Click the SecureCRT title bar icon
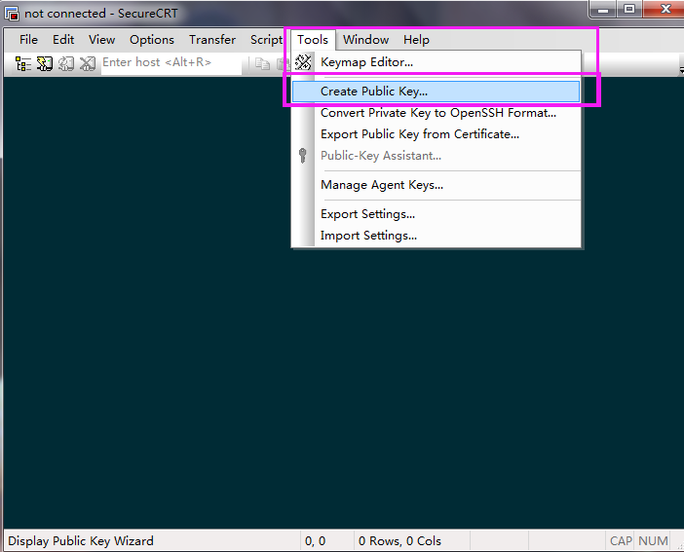This screenshot has height=552, width=684. pos(12,14)
